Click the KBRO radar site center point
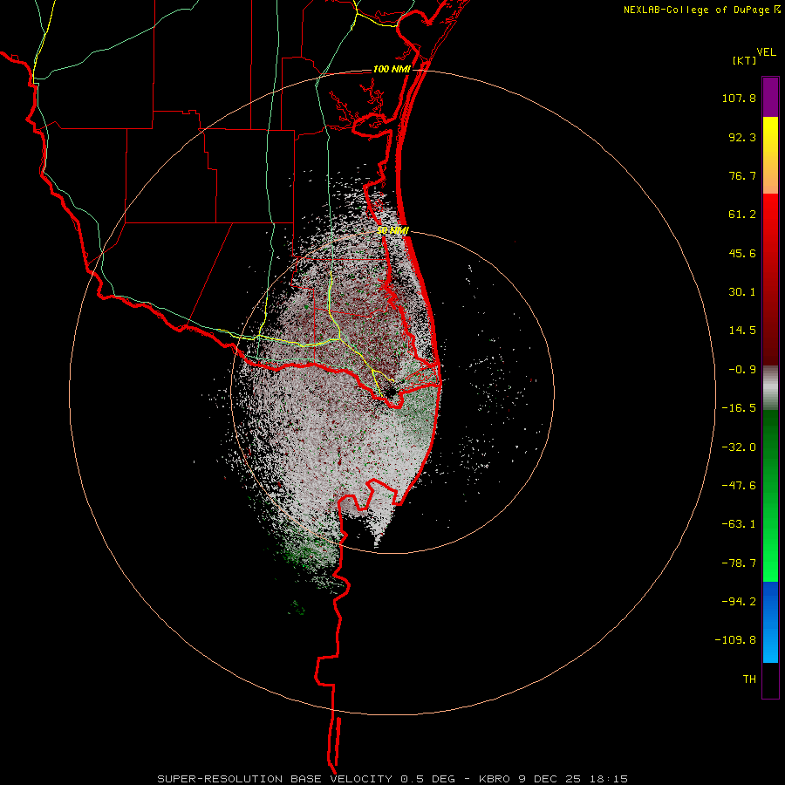Screen dimensions: 785x785 pyautogui.click(x=392, y=391)
